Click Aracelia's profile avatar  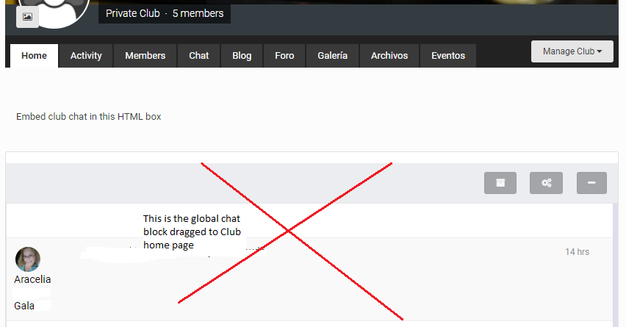pos(27,259)
